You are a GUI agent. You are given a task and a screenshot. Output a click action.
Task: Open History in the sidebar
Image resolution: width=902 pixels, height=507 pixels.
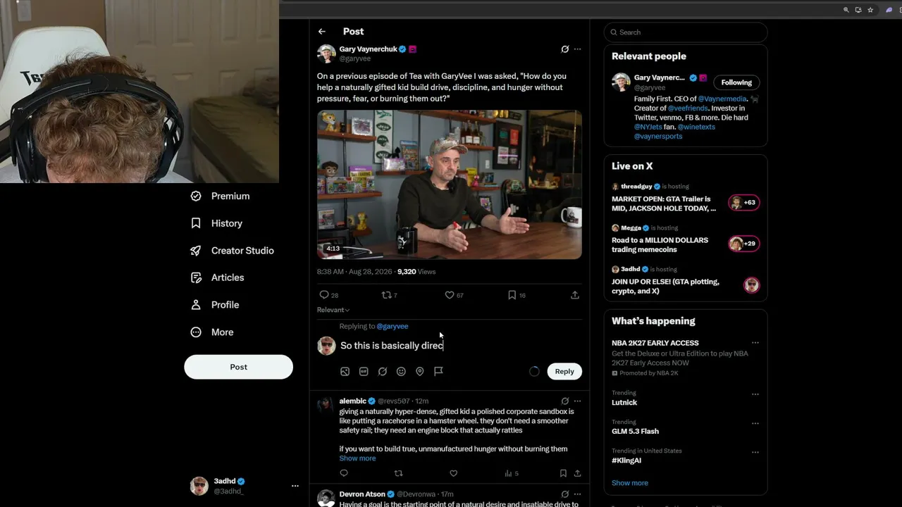[x=217, y=223]
